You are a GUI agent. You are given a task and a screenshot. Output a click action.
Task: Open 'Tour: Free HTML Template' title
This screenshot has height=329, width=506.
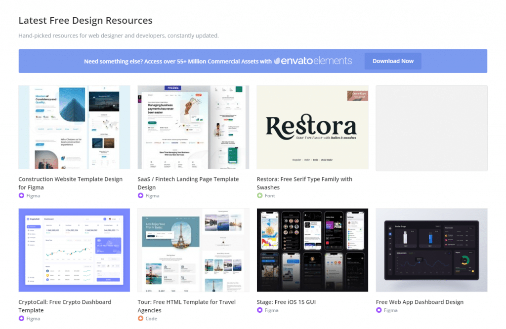pyautogui.click(x=186, y=306)
